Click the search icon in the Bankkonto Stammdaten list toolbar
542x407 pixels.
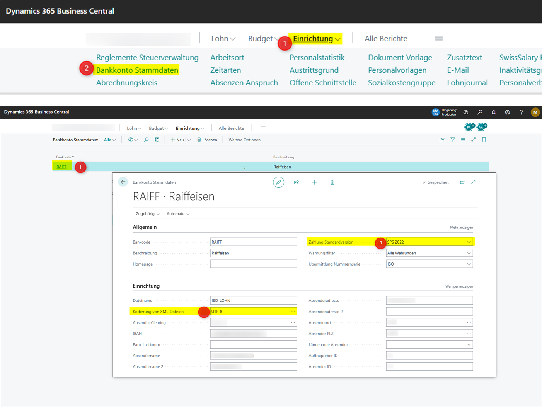coord(146,140)
